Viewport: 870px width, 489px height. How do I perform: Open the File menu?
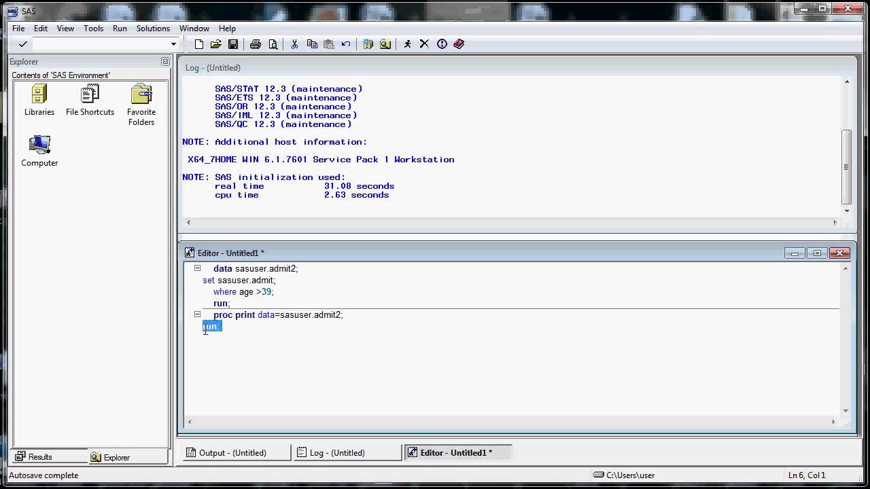[18, 29]
